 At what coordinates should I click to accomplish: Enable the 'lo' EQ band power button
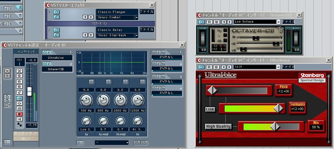[x=91, y=81]
